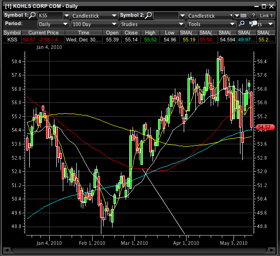Open the KSS symbol dropdown
The height and width of the screenshot is (256, 280).
(53, 15)
